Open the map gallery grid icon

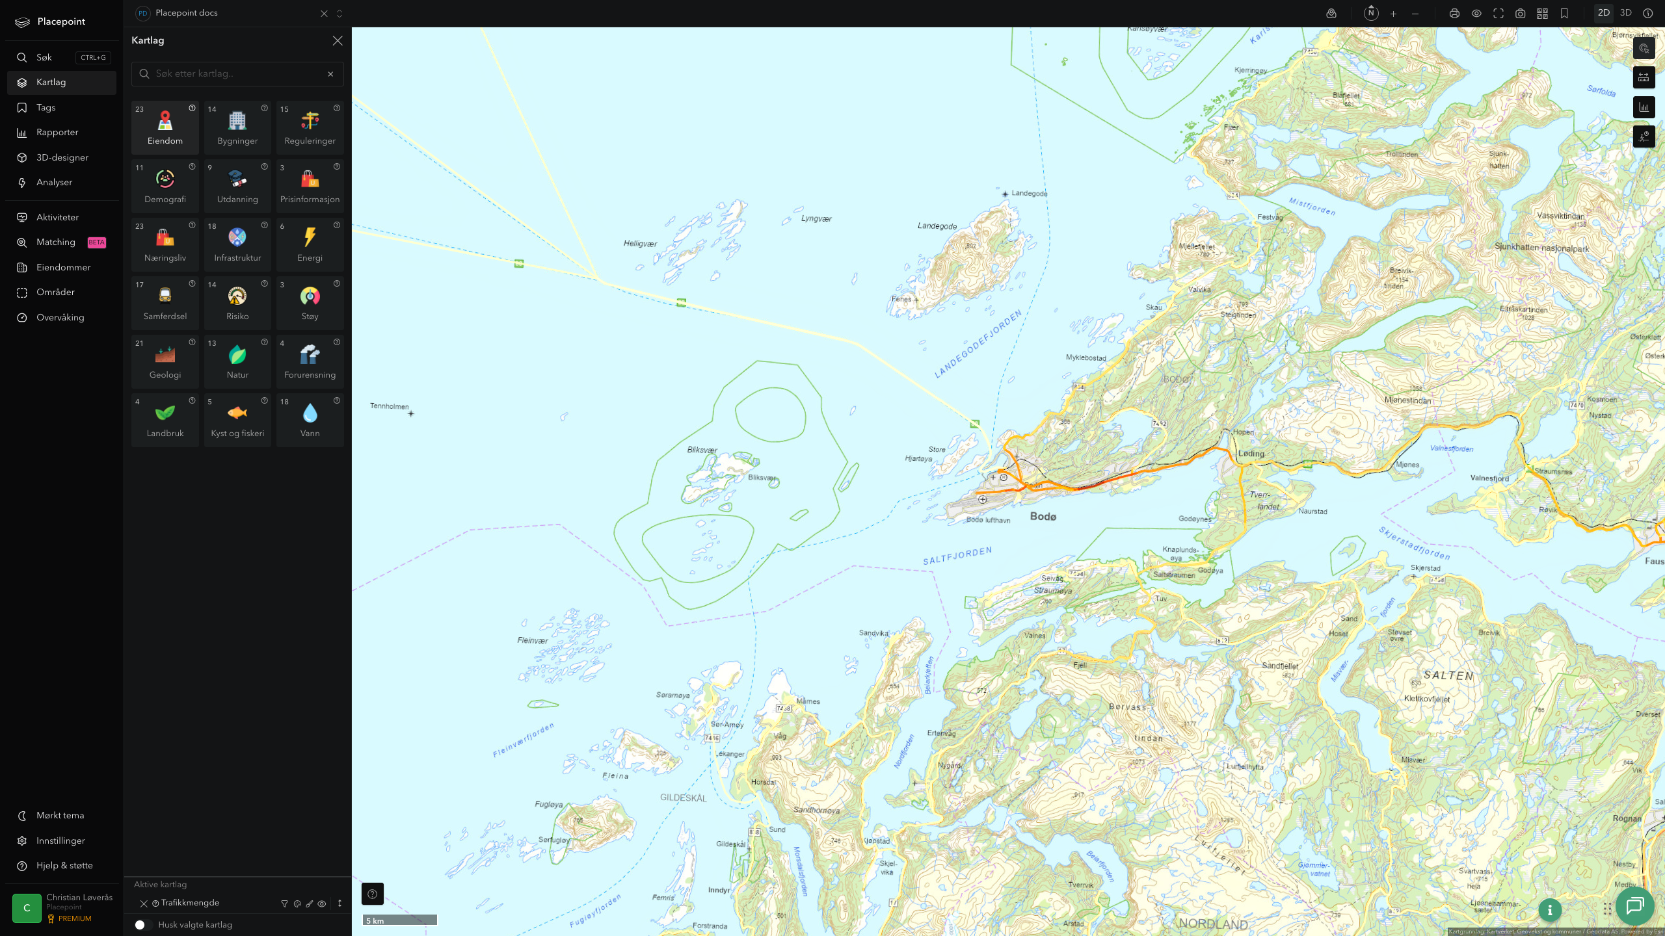(x=1542, y=14)
